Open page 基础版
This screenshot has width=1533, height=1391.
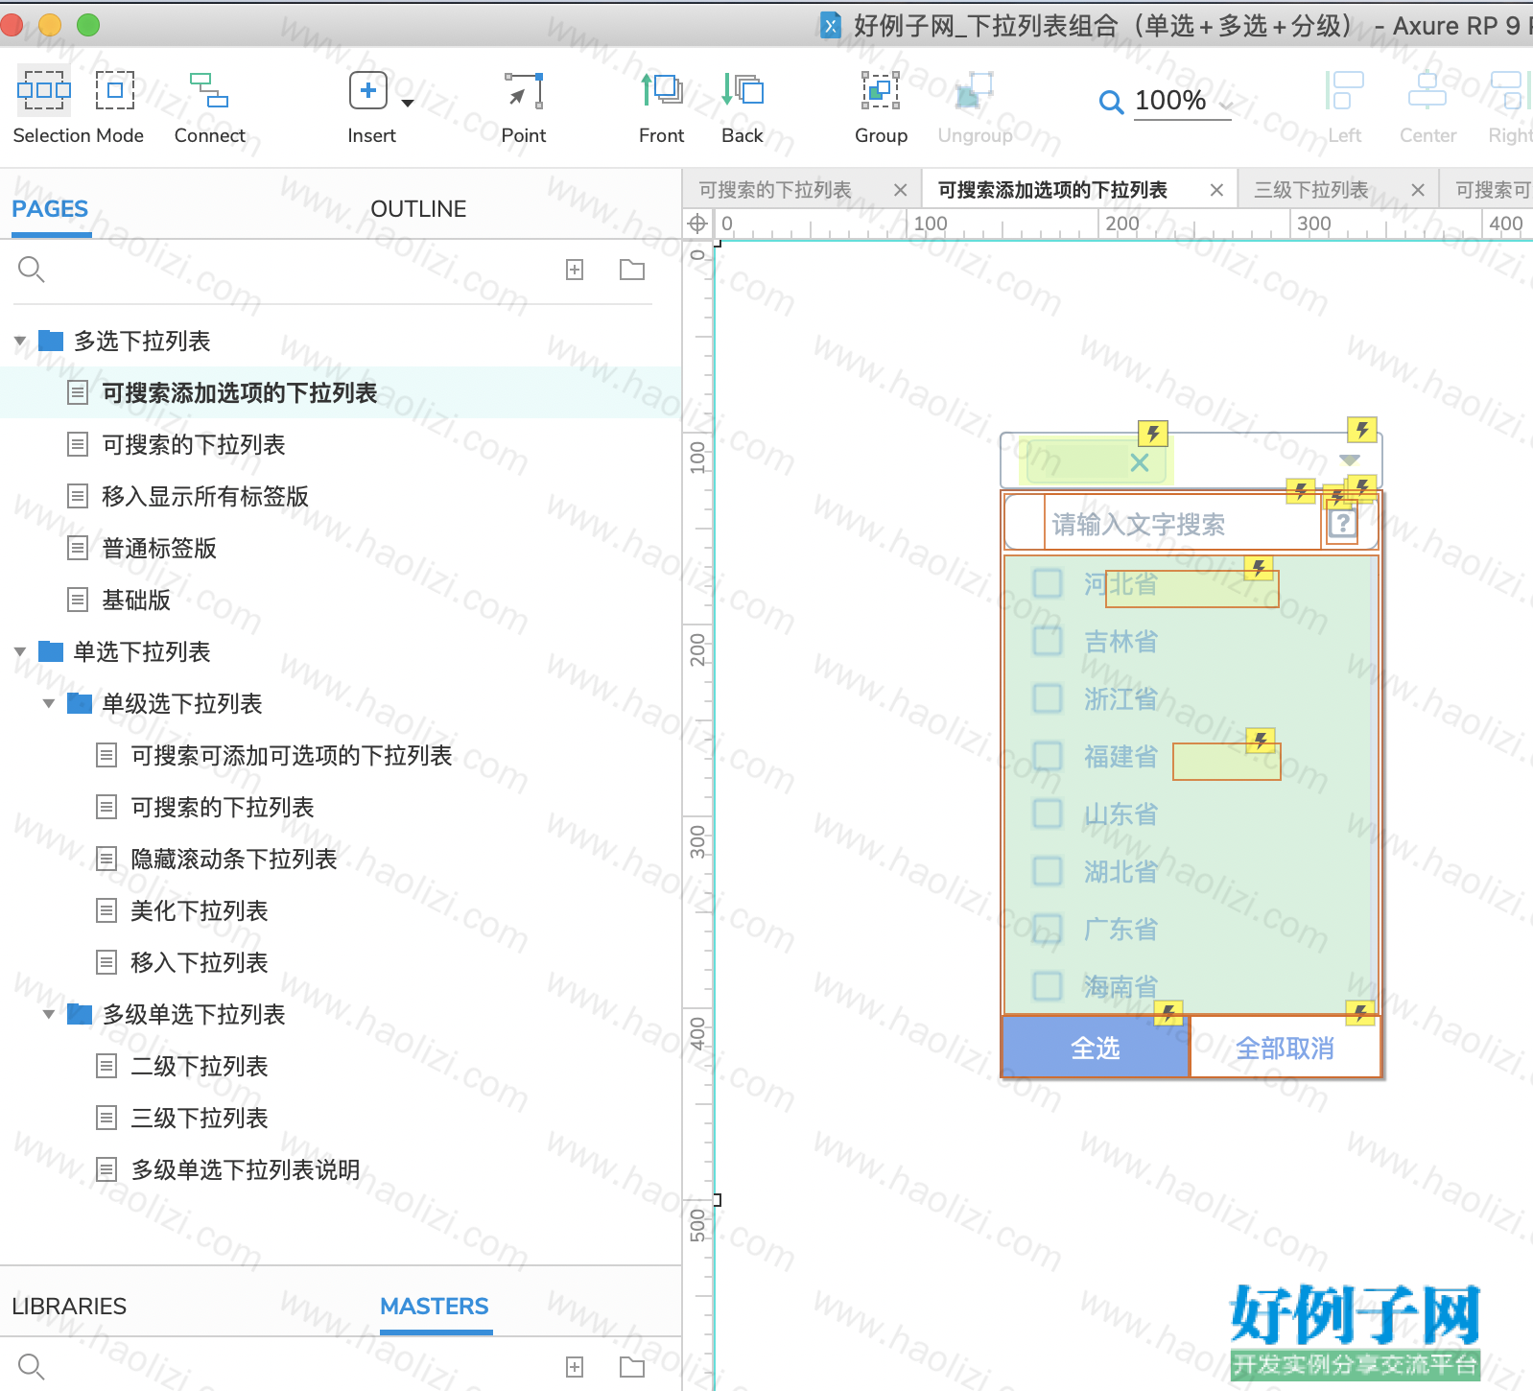(136, 601)
